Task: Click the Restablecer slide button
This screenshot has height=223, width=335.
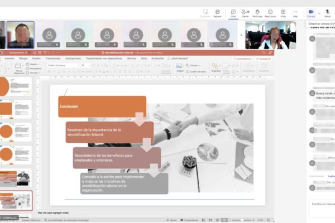Action: (33, 69)
